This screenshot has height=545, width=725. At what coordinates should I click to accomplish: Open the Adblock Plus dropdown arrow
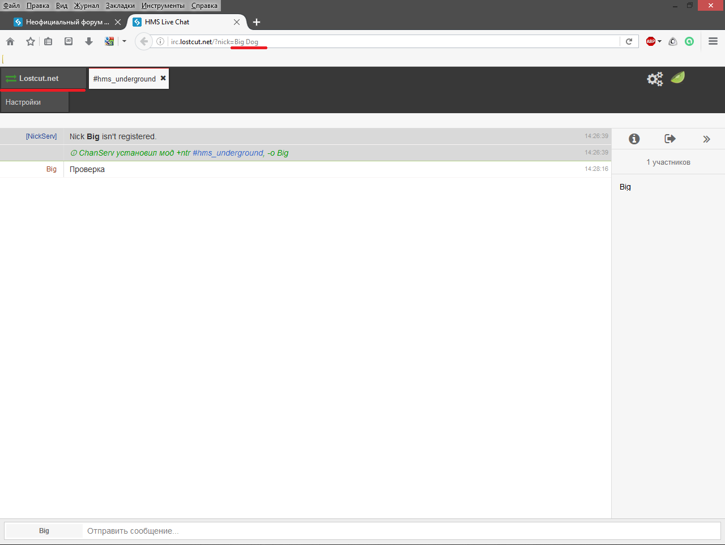pyautogui.click(x=660, y=41)
